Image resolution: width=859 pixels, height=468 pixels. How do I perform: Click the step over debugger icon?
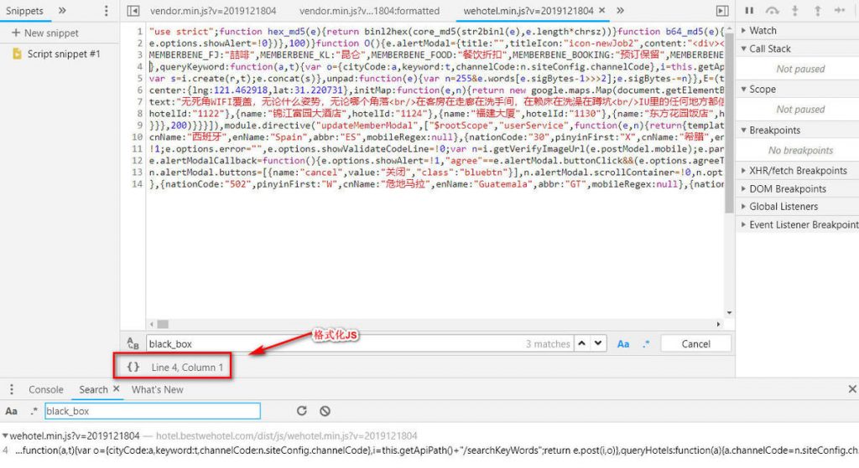(773, 10)
